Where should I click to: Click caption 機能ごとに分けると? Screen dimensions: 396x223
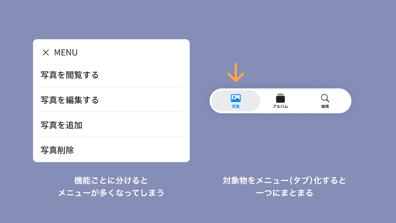(111, 180)
